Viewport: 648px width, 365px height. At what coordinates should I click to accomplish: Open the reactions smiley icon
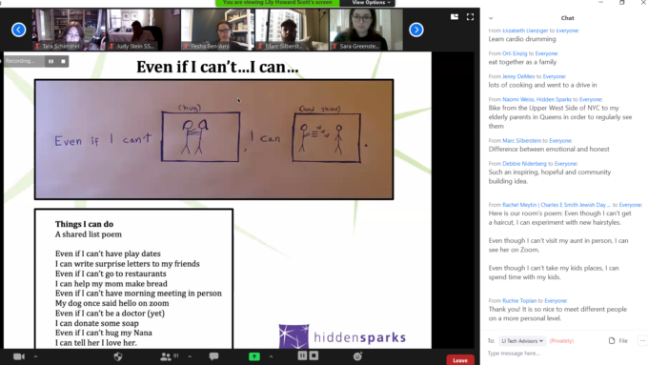[358, 356]
